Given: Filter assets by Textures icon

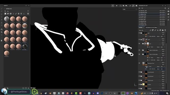Looking at the screenshot, I should click(21, 14).
